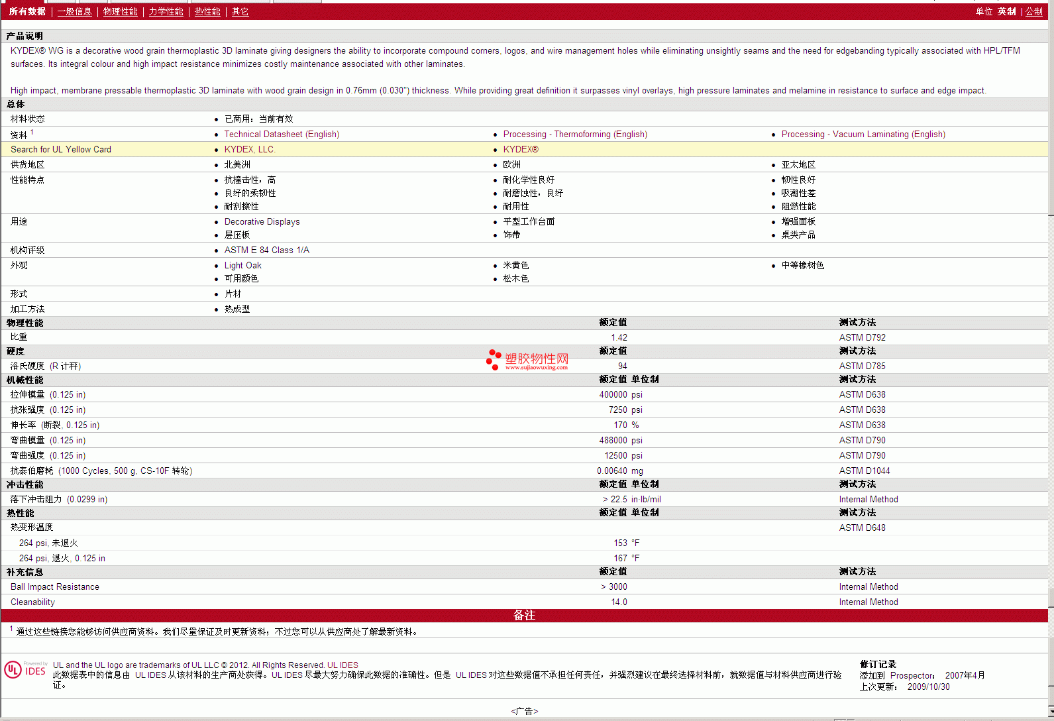The image size is (1054, 721).
Task: Click the 14.0 cleanability value
Action: [619, 602]
